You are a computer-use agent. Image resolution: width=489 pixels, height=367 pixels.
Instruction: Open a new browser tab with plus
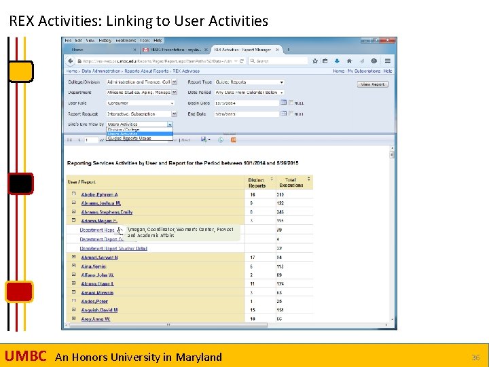[289, 50]
